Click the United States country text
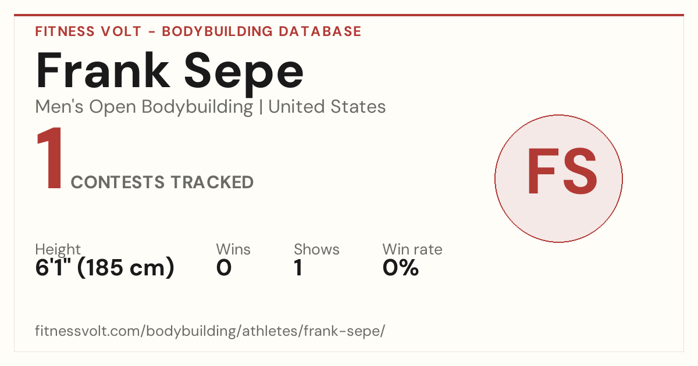The image size is (698, 366). tap(327, 107)
